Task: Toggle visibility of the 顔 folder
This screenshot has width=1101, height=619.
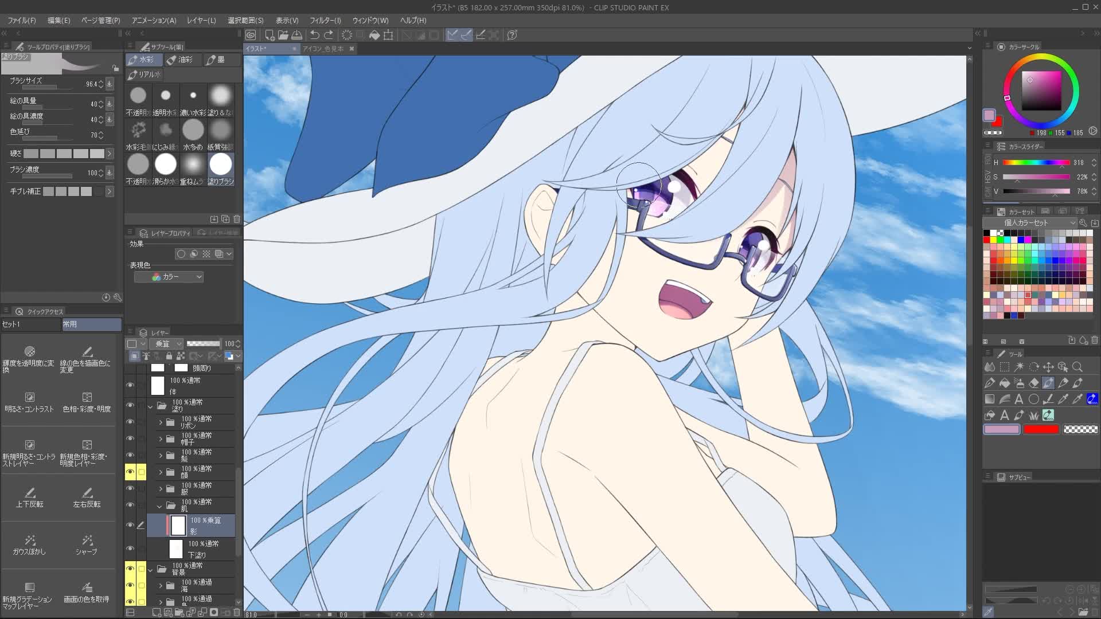Action: click(130, 472)
